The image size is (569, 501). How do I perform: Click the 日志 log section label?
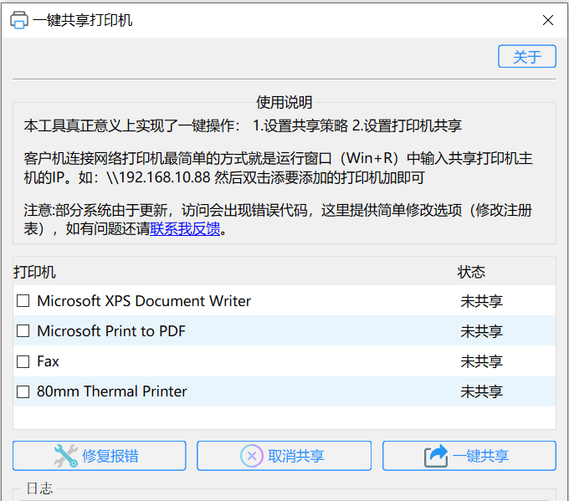pos(39,488)
